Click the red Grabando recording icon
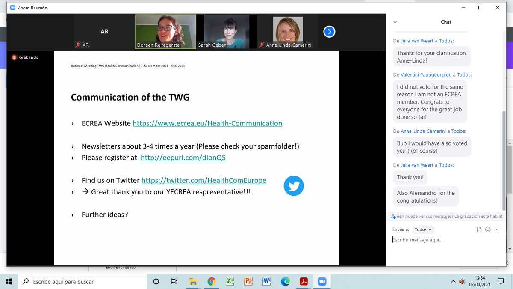 tap(14, 57)
